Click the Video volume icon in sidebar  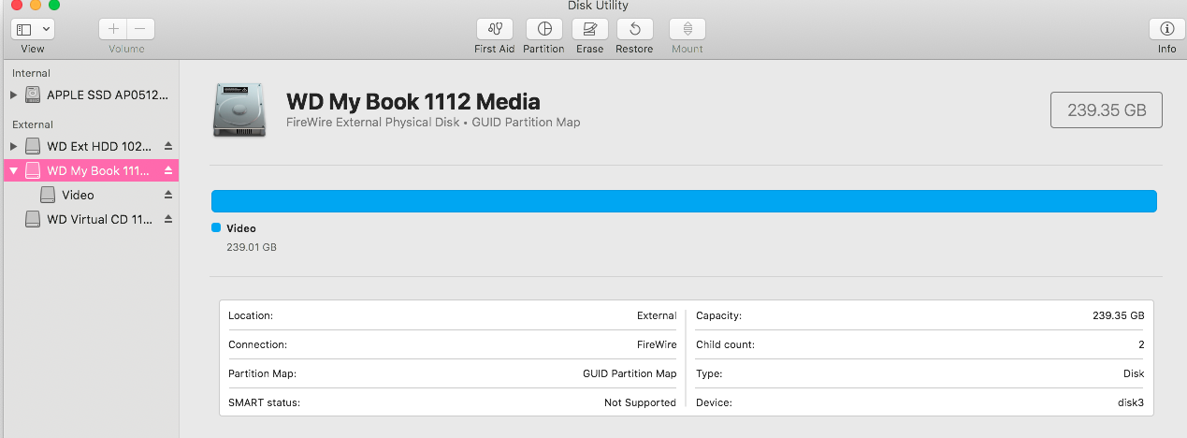pyautogui.click(x=48, y=195)
